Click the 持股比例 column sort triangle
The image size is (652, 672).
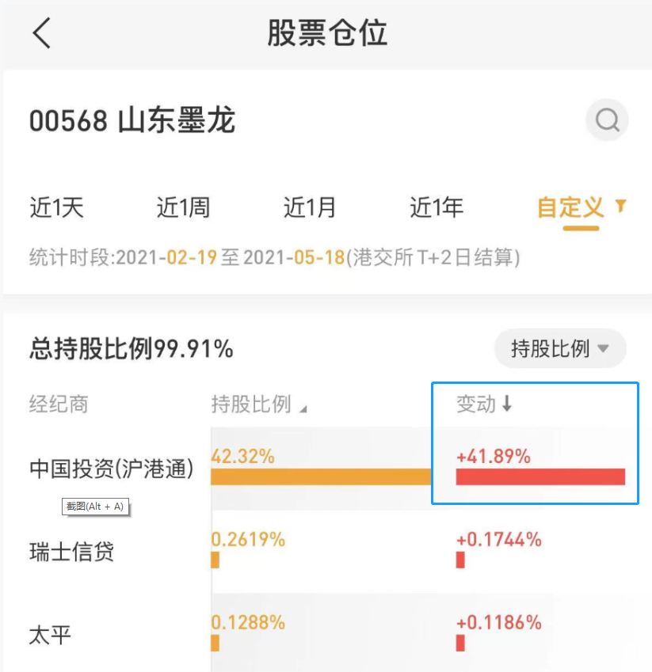[x=303, y=408]
